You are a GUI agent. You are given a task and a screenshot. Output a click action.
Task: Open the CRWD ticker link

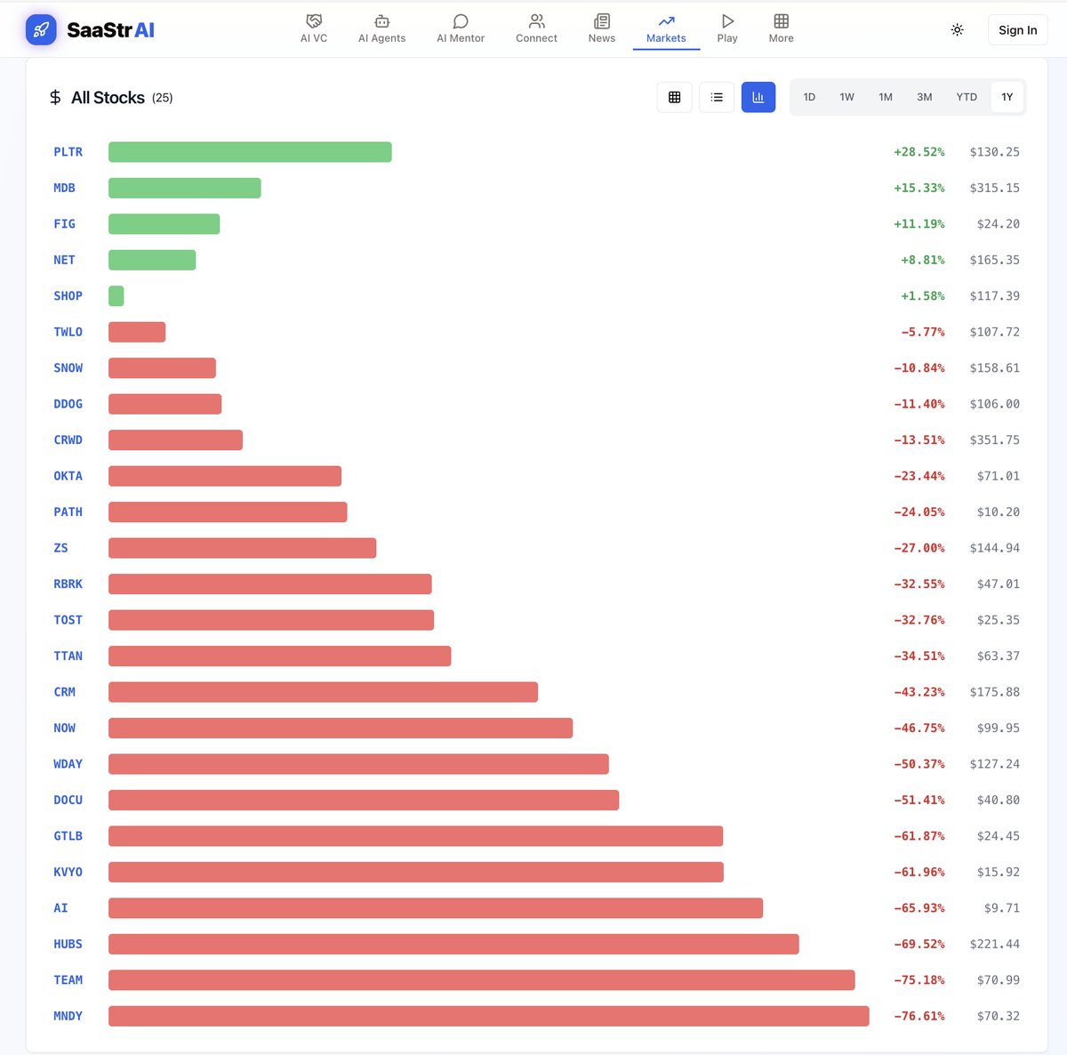pyautogui.click(x=68, y=440)
